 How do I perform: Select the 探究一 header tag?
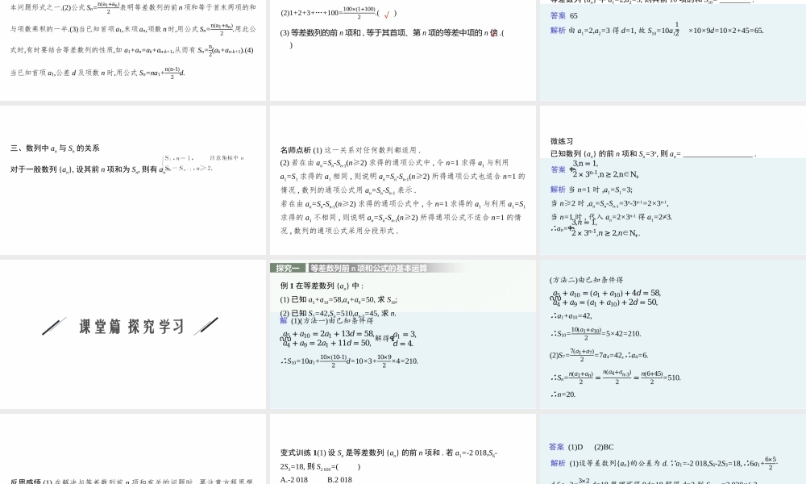tap(289, 268)
